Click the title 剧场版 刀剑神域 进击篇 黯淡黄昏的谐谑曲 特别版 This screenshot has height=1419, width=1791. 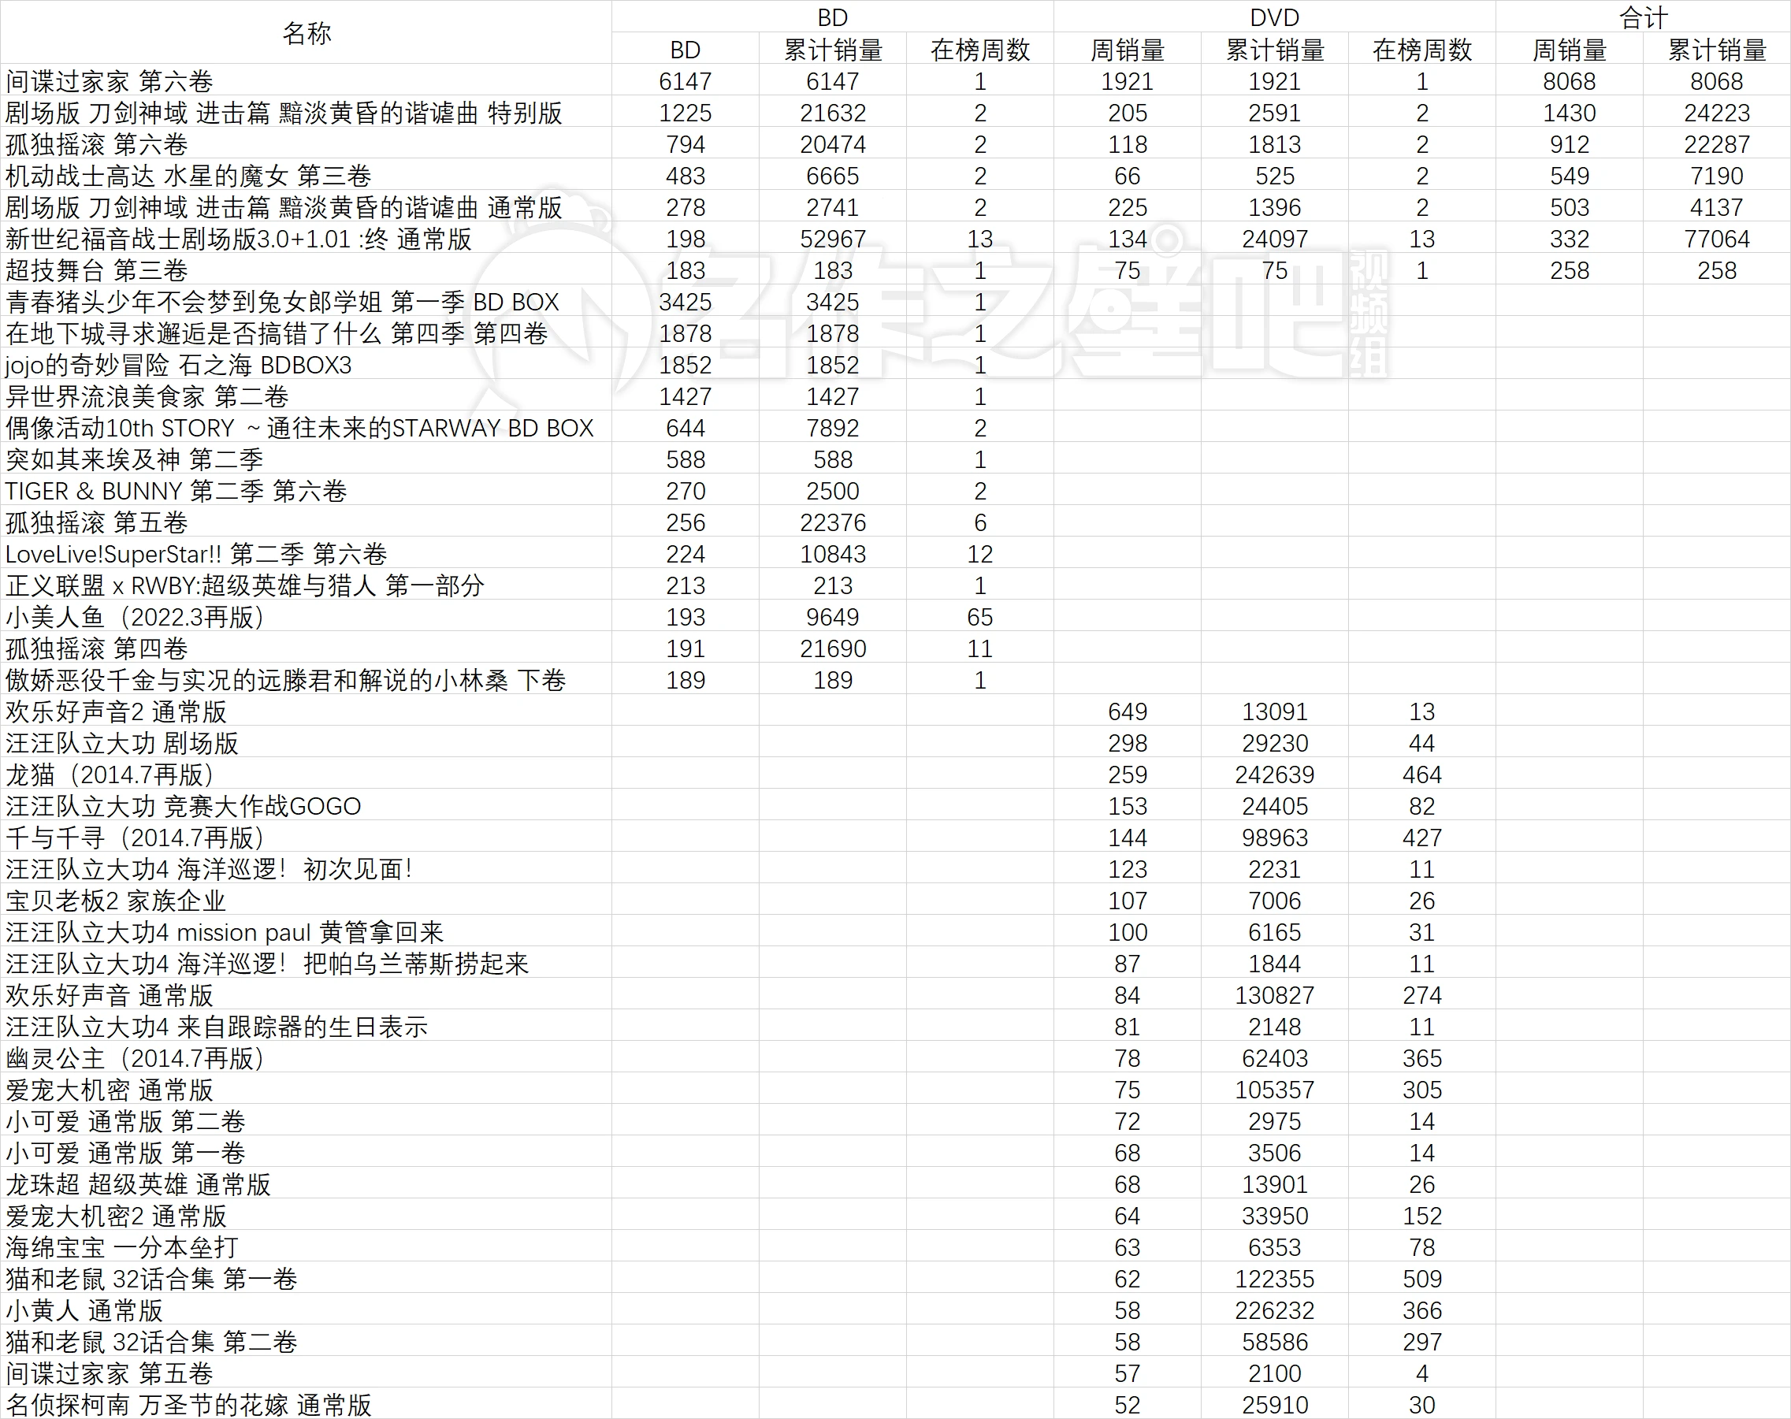point(284,113)
